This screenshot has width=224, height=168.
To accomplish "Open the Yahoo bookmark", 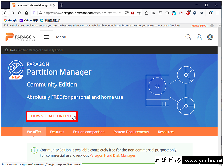I will pos(29,20).
